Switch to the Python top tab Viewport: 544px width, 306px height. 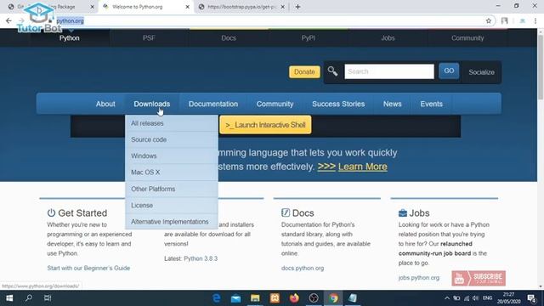click(70, 38)
